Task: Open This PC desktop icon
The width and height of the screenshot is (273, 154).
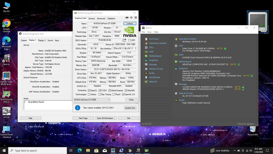Action: [x=7, y=7]
